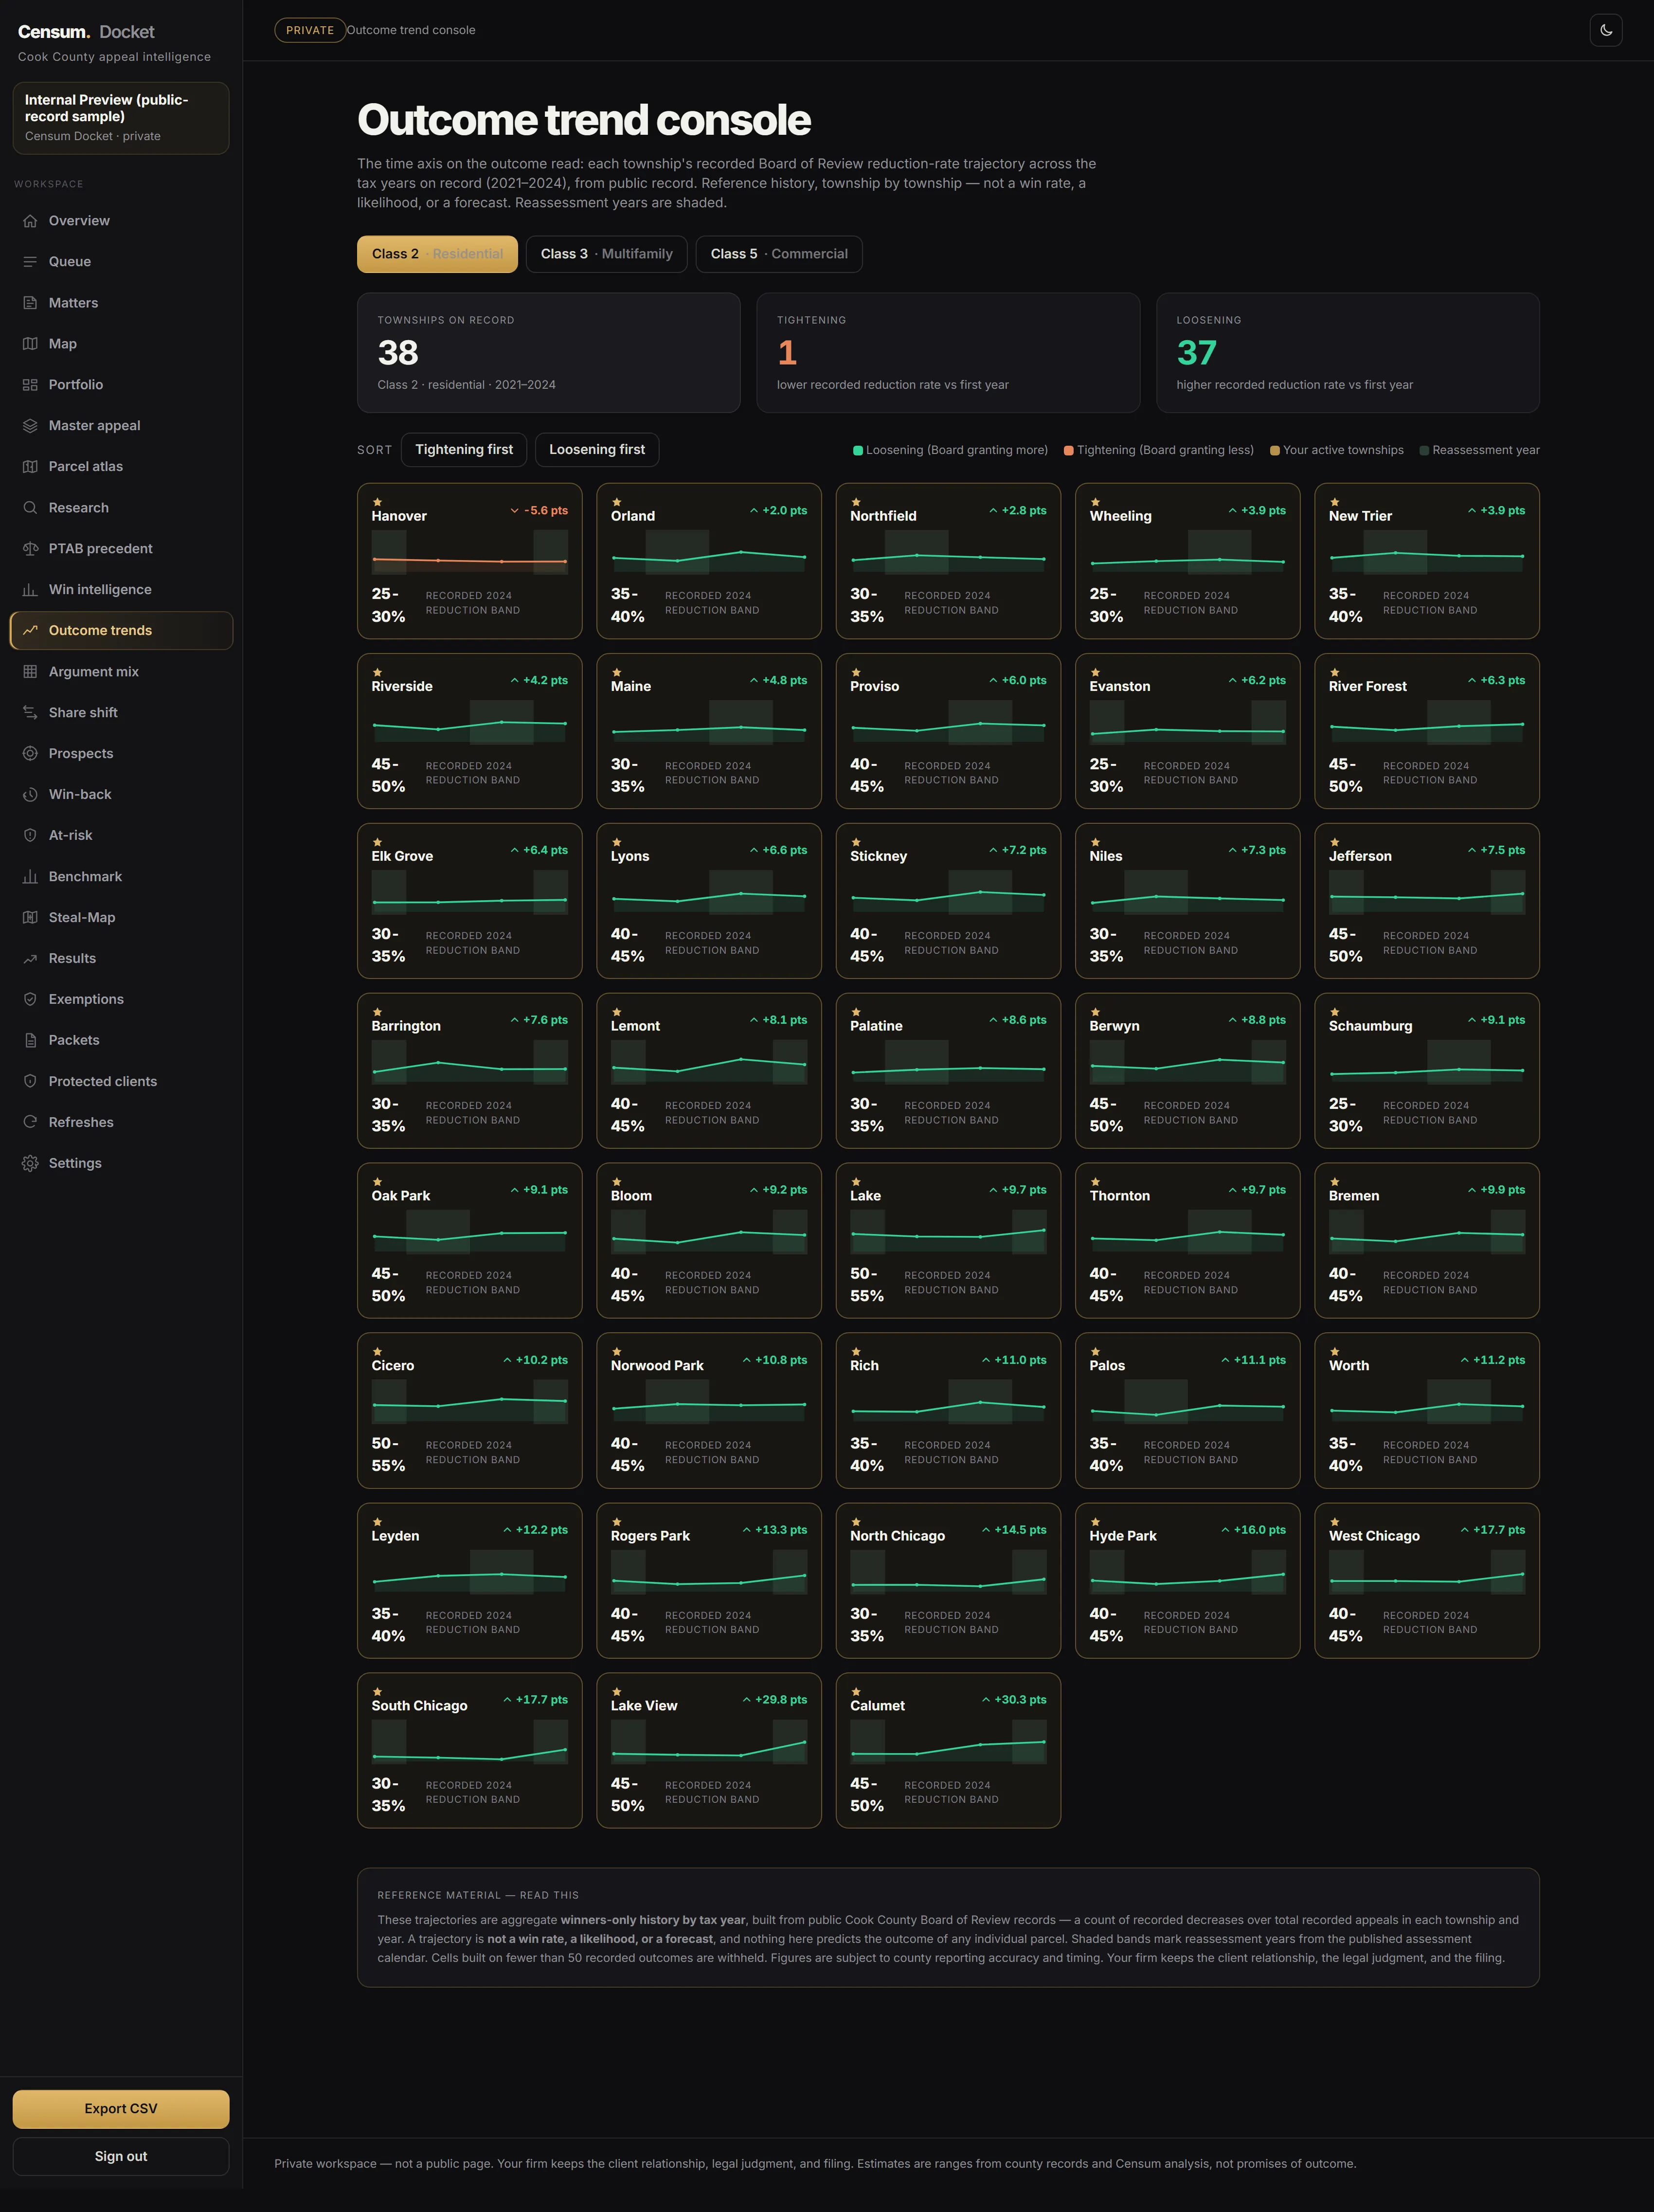Screen dimensions: 1654x2212
Task: Click the Share shift arrows icon
Action: tap(30, 713)
